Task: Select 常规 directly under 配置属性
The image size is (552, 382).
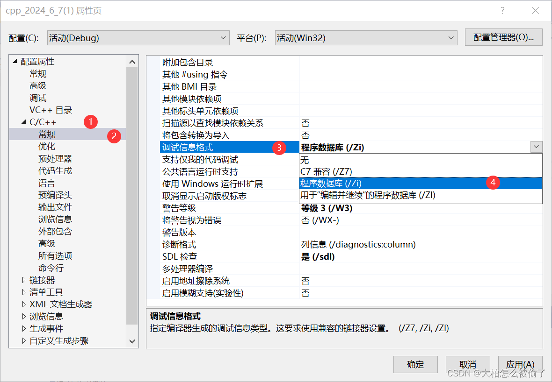Action: coord(38,74)
